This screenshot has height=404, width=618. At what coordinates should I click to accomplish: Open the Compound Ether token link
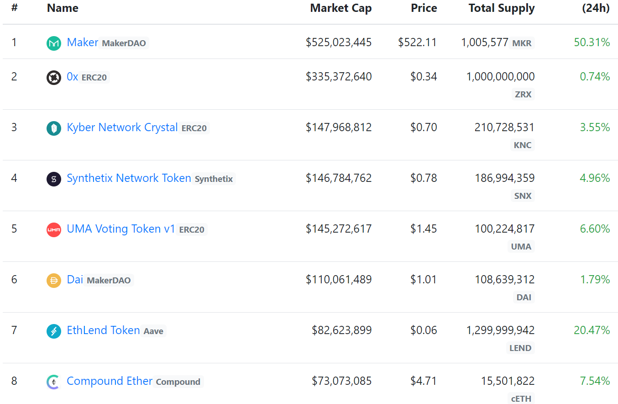point(110,381)
